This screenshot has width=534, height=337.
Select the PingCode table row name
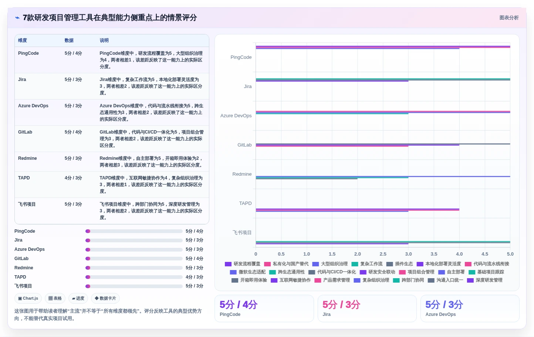28,53
